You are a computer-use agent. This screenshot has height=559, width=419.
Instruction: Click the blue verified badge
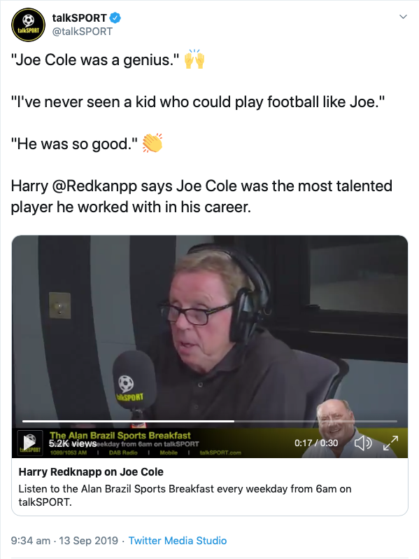115,18
